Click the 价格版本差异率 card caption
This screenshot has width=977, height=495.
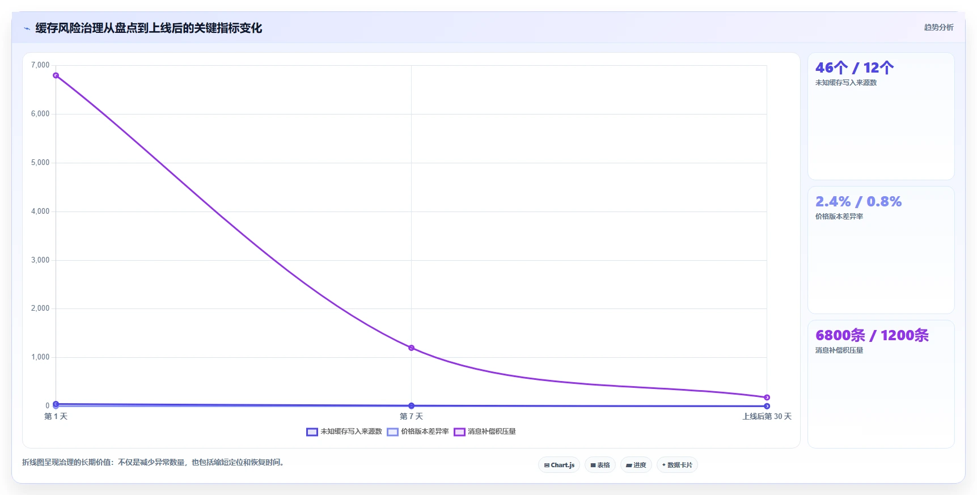(x=839, y=217)
